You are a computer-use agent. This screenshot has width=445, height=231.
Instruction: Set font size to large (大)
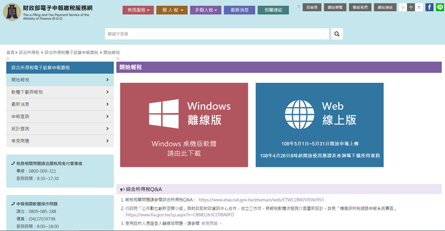coord(418,7)
